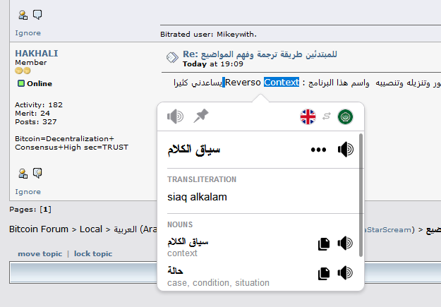The image size is (441, 307).
Task: Copy the 'context' noun translation
Action: point(324,243)
